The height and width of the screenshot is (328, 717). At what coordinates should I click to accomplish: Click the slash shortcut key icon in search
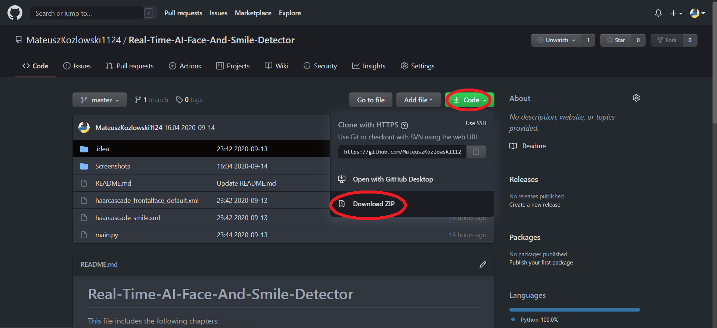click(149, 13)
